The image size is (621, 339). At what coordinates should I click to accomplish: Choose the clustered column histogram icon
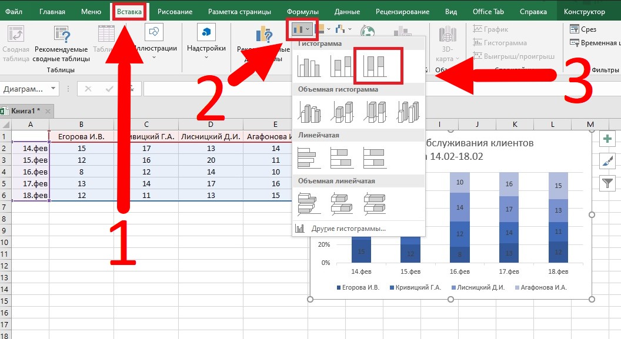309,66
